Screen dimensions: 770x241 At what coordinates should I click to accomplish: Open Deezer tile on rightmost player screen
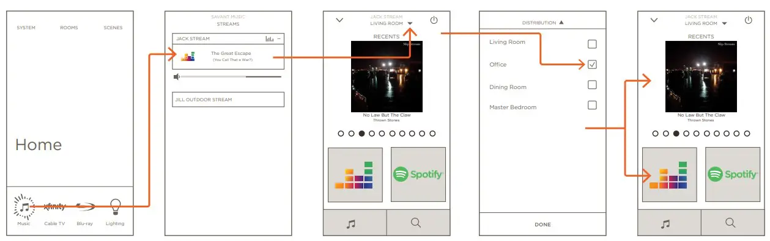pos(670,174)
